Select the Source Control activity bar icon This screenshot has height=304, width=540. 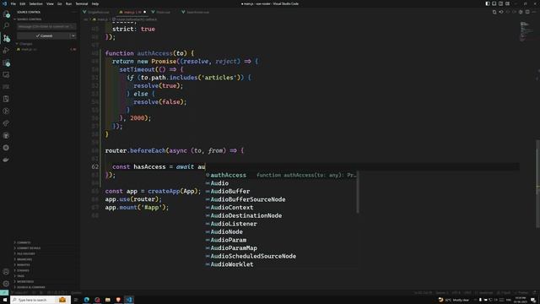coord(6,38)
